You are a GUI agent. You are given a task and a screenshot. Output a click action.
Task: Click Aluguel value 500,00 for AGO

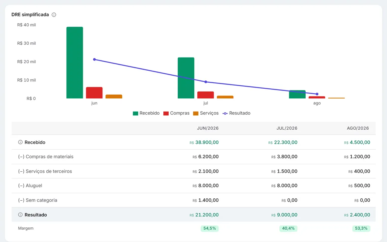[359, 186]
